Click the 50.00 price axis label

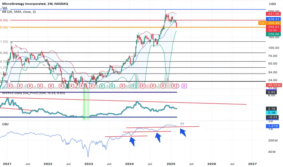273,63
